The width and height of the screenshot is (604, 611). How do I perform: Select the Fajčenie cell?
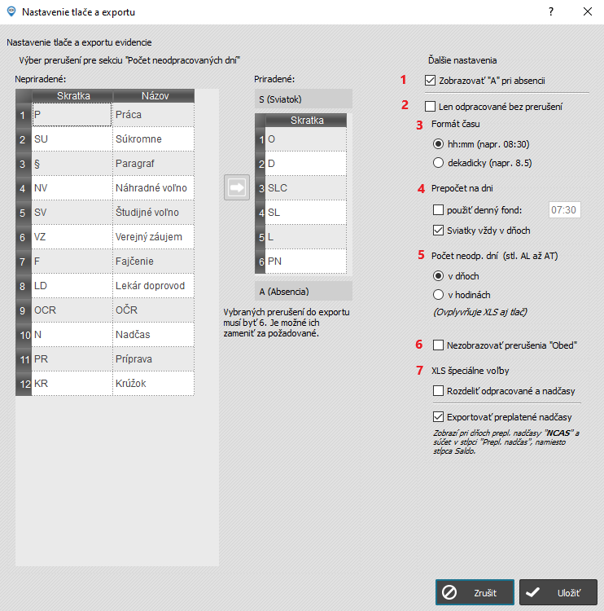153,262
